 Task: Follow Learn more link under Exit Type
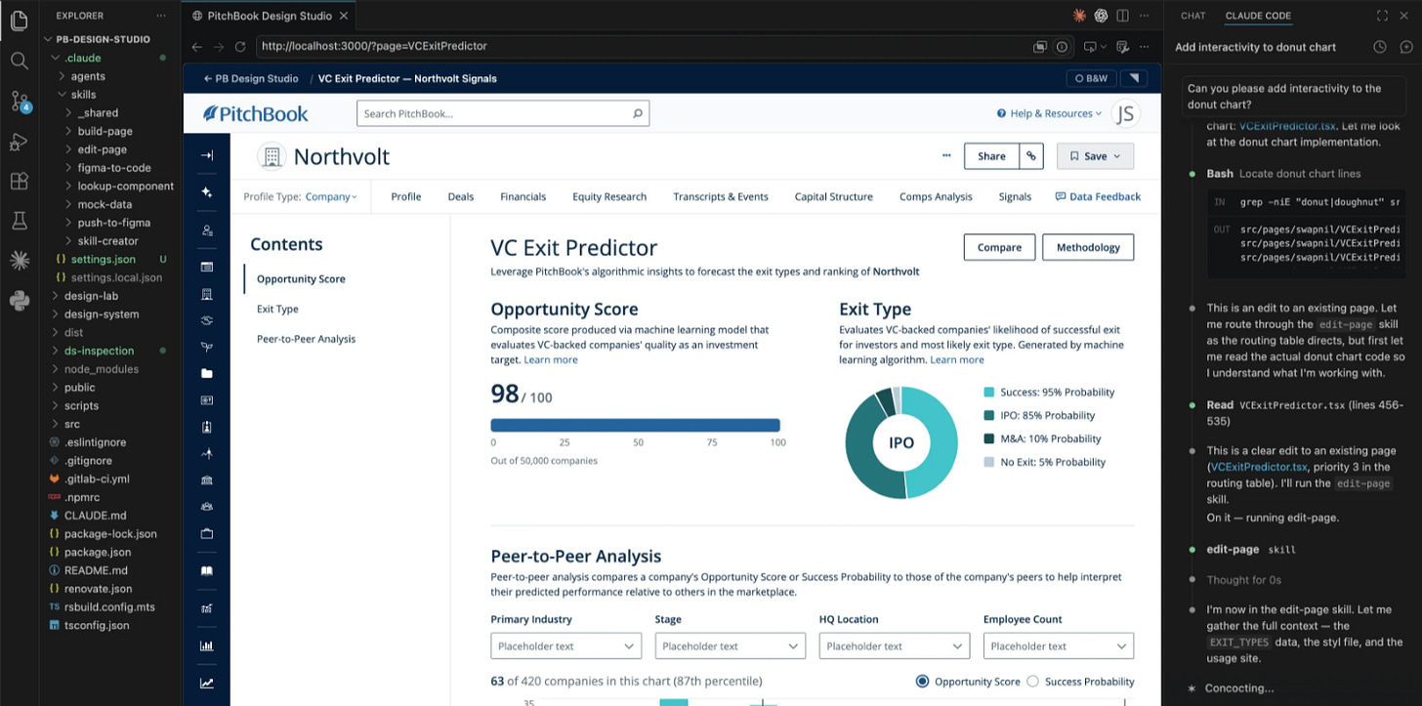pos(957,359)
